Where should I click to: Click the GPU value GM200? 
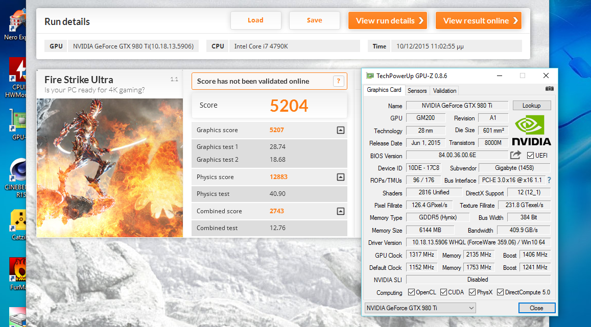click(425, 118)
